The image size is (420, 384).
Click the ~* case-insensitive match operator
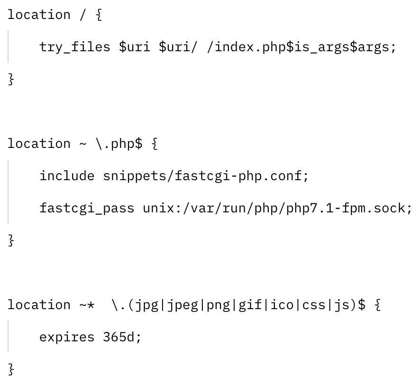tap(87, 305)
